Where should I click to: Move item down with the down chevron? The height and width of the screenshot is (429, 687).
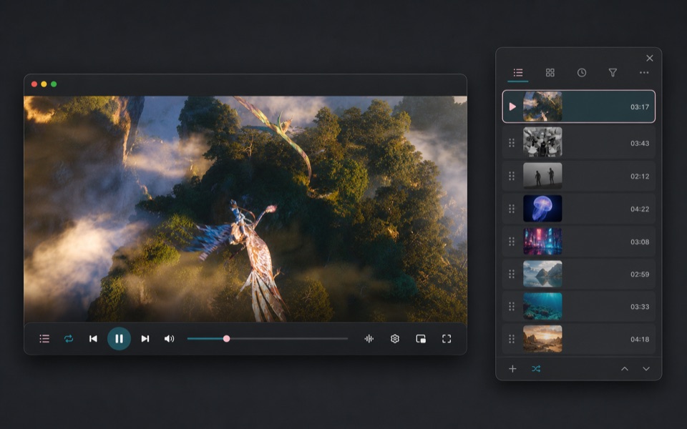(646, 369)
